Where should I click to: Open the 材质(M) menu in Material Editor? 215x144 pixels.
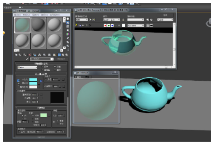[x=26, y=15]
